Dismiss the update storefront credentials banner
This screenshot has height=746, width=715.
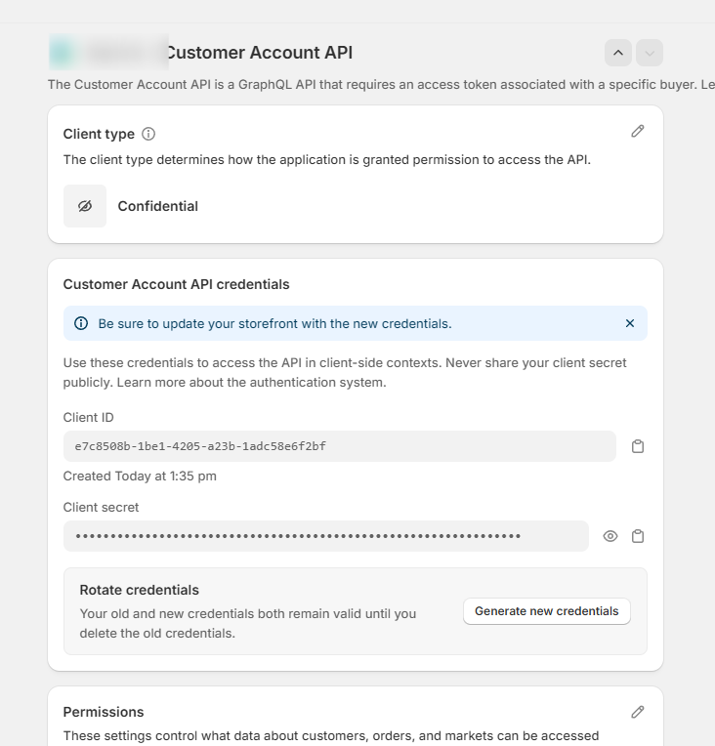click(x=630, y=323)
